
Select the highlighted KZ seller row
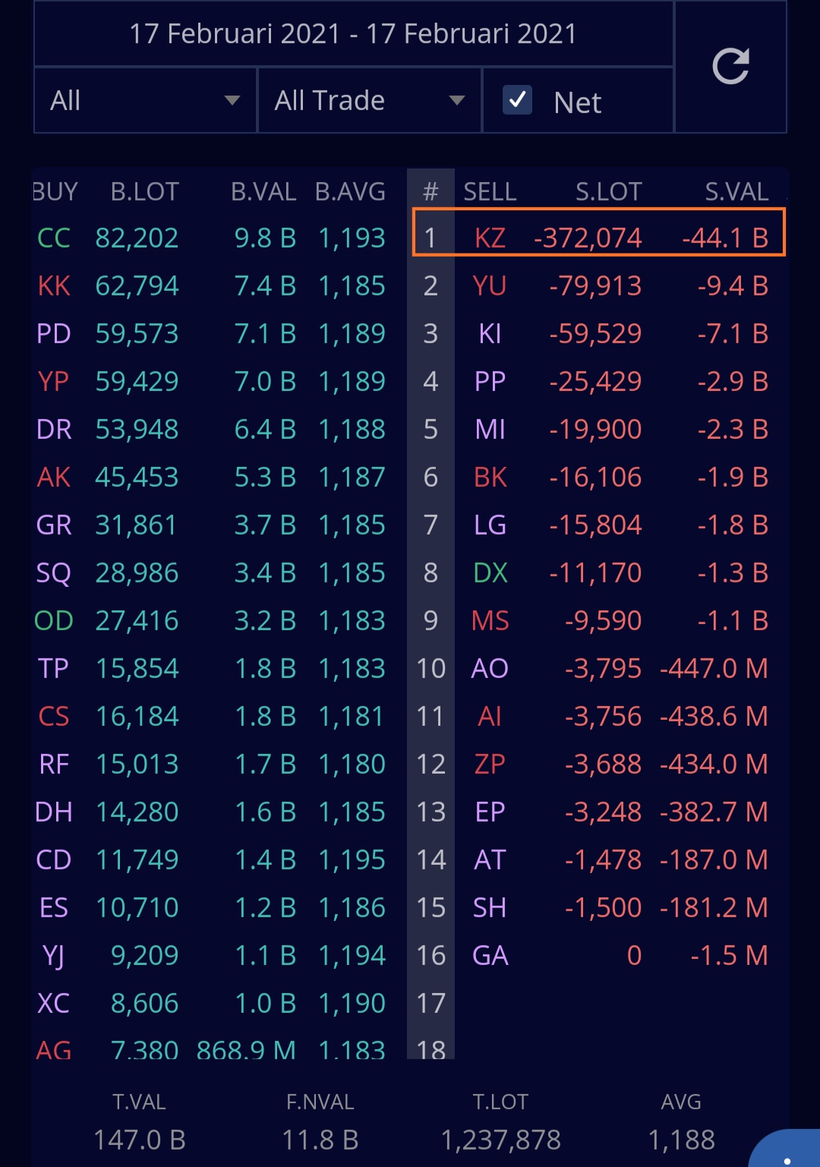598,238
